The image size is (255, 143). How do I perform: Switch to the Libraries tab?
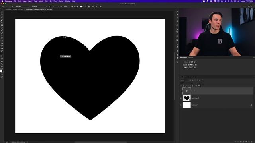191,57
